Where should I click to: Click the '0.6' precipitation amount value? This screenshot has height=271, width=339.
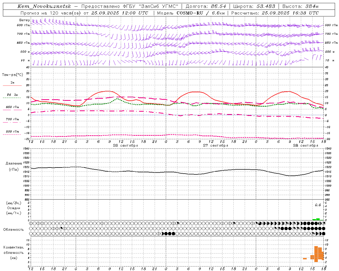pos(318,205)
